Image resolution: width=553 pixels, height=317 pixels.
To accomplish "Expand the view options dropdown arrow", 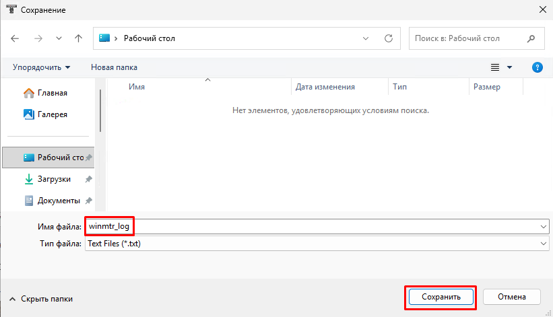I will [x=510, y=67].
